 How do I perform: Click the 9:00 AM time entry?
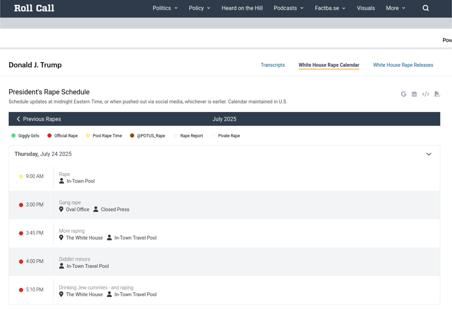pyautogui.click(x=35, y=176)
